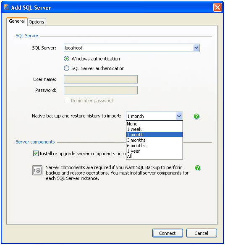
Task: Select Windows authentication radio button
Action: click(66, 59)
